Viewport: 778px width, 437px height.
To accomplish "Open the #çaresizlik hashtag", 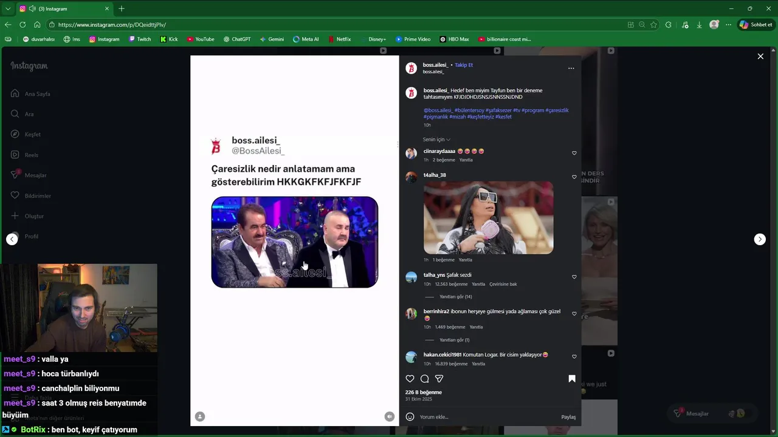I will tap(557, 110).
